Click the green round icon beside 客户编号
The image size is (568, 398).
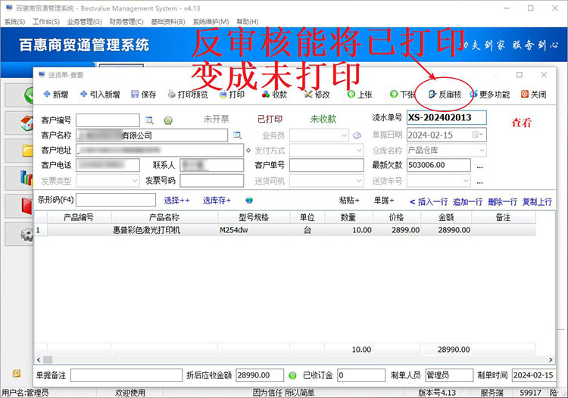(x=168, y=120)
